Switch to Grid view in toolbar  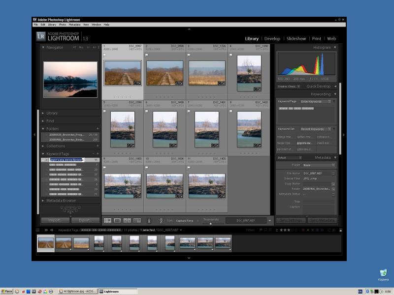107,220
